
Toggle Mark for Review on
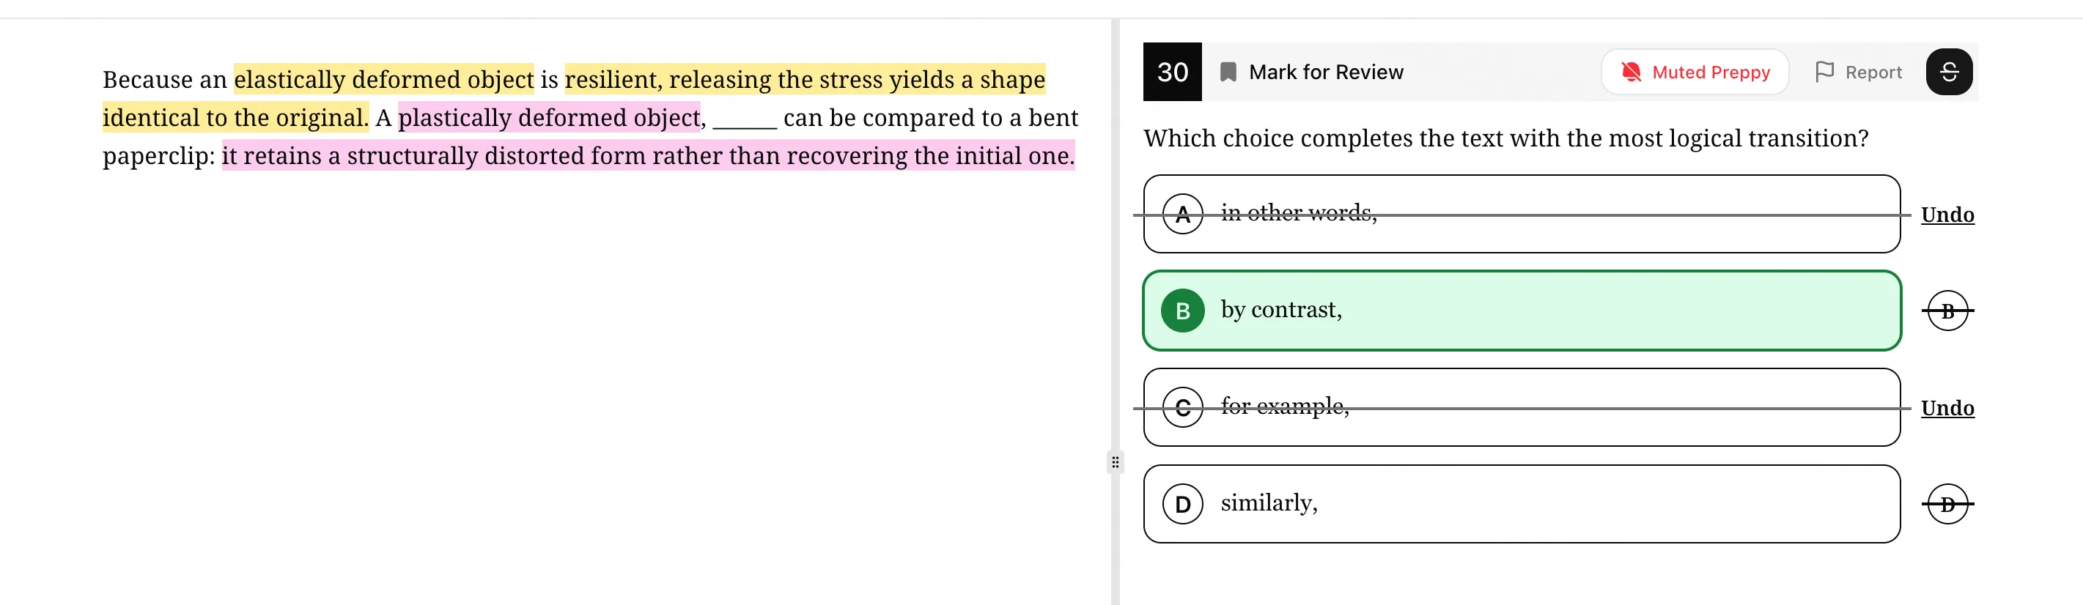coord(1326,71)
